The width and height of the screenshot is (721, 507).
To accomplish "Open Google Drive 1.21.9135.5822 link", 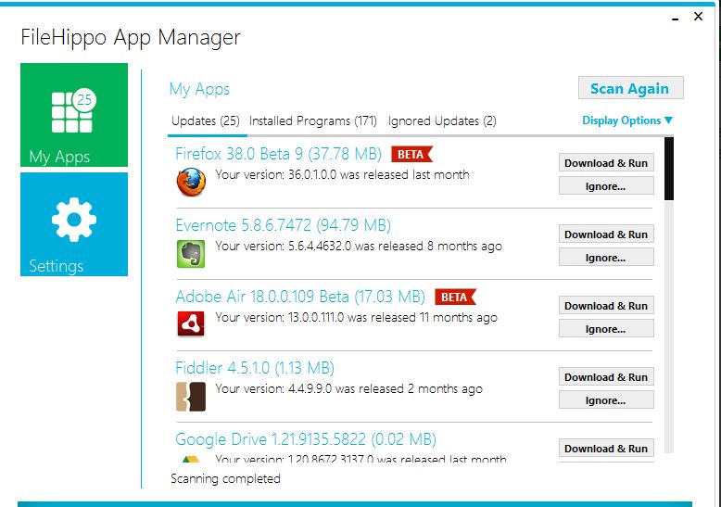I will pyautogui.click(x=306, y=439).
